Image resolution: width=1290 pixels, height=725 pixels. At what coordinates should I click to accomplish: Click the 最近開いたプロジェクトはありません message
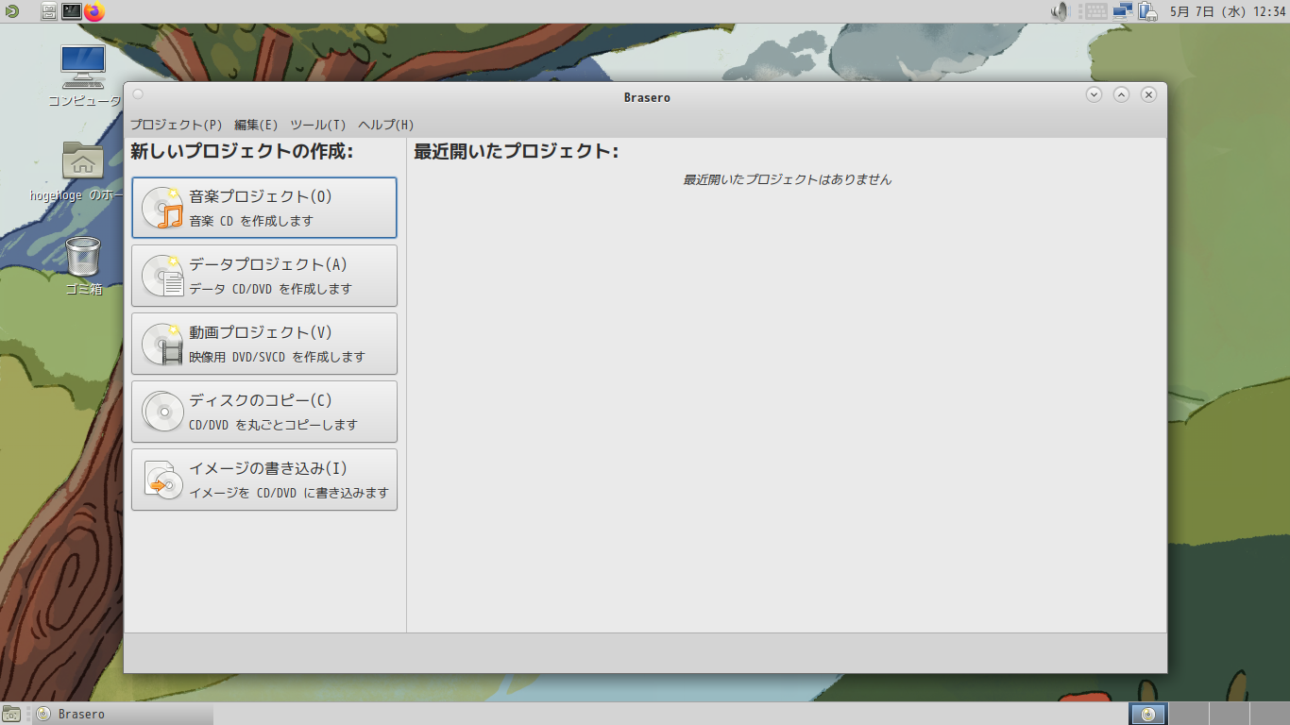tap(788, 179)
